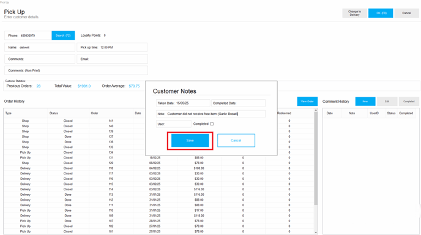Cancel the Customer Notes dialog
Image resolution: width=421 pixels, height=235 pixels.
236,141
